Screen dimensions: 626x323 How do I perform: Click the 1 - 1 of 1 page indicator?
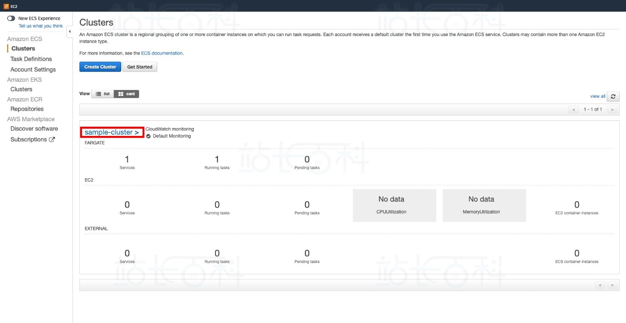coord(593,110)
